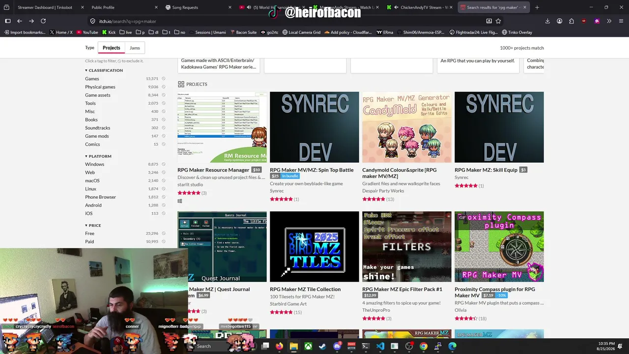Exclude the Tools tag via its exclude icon

164,103
